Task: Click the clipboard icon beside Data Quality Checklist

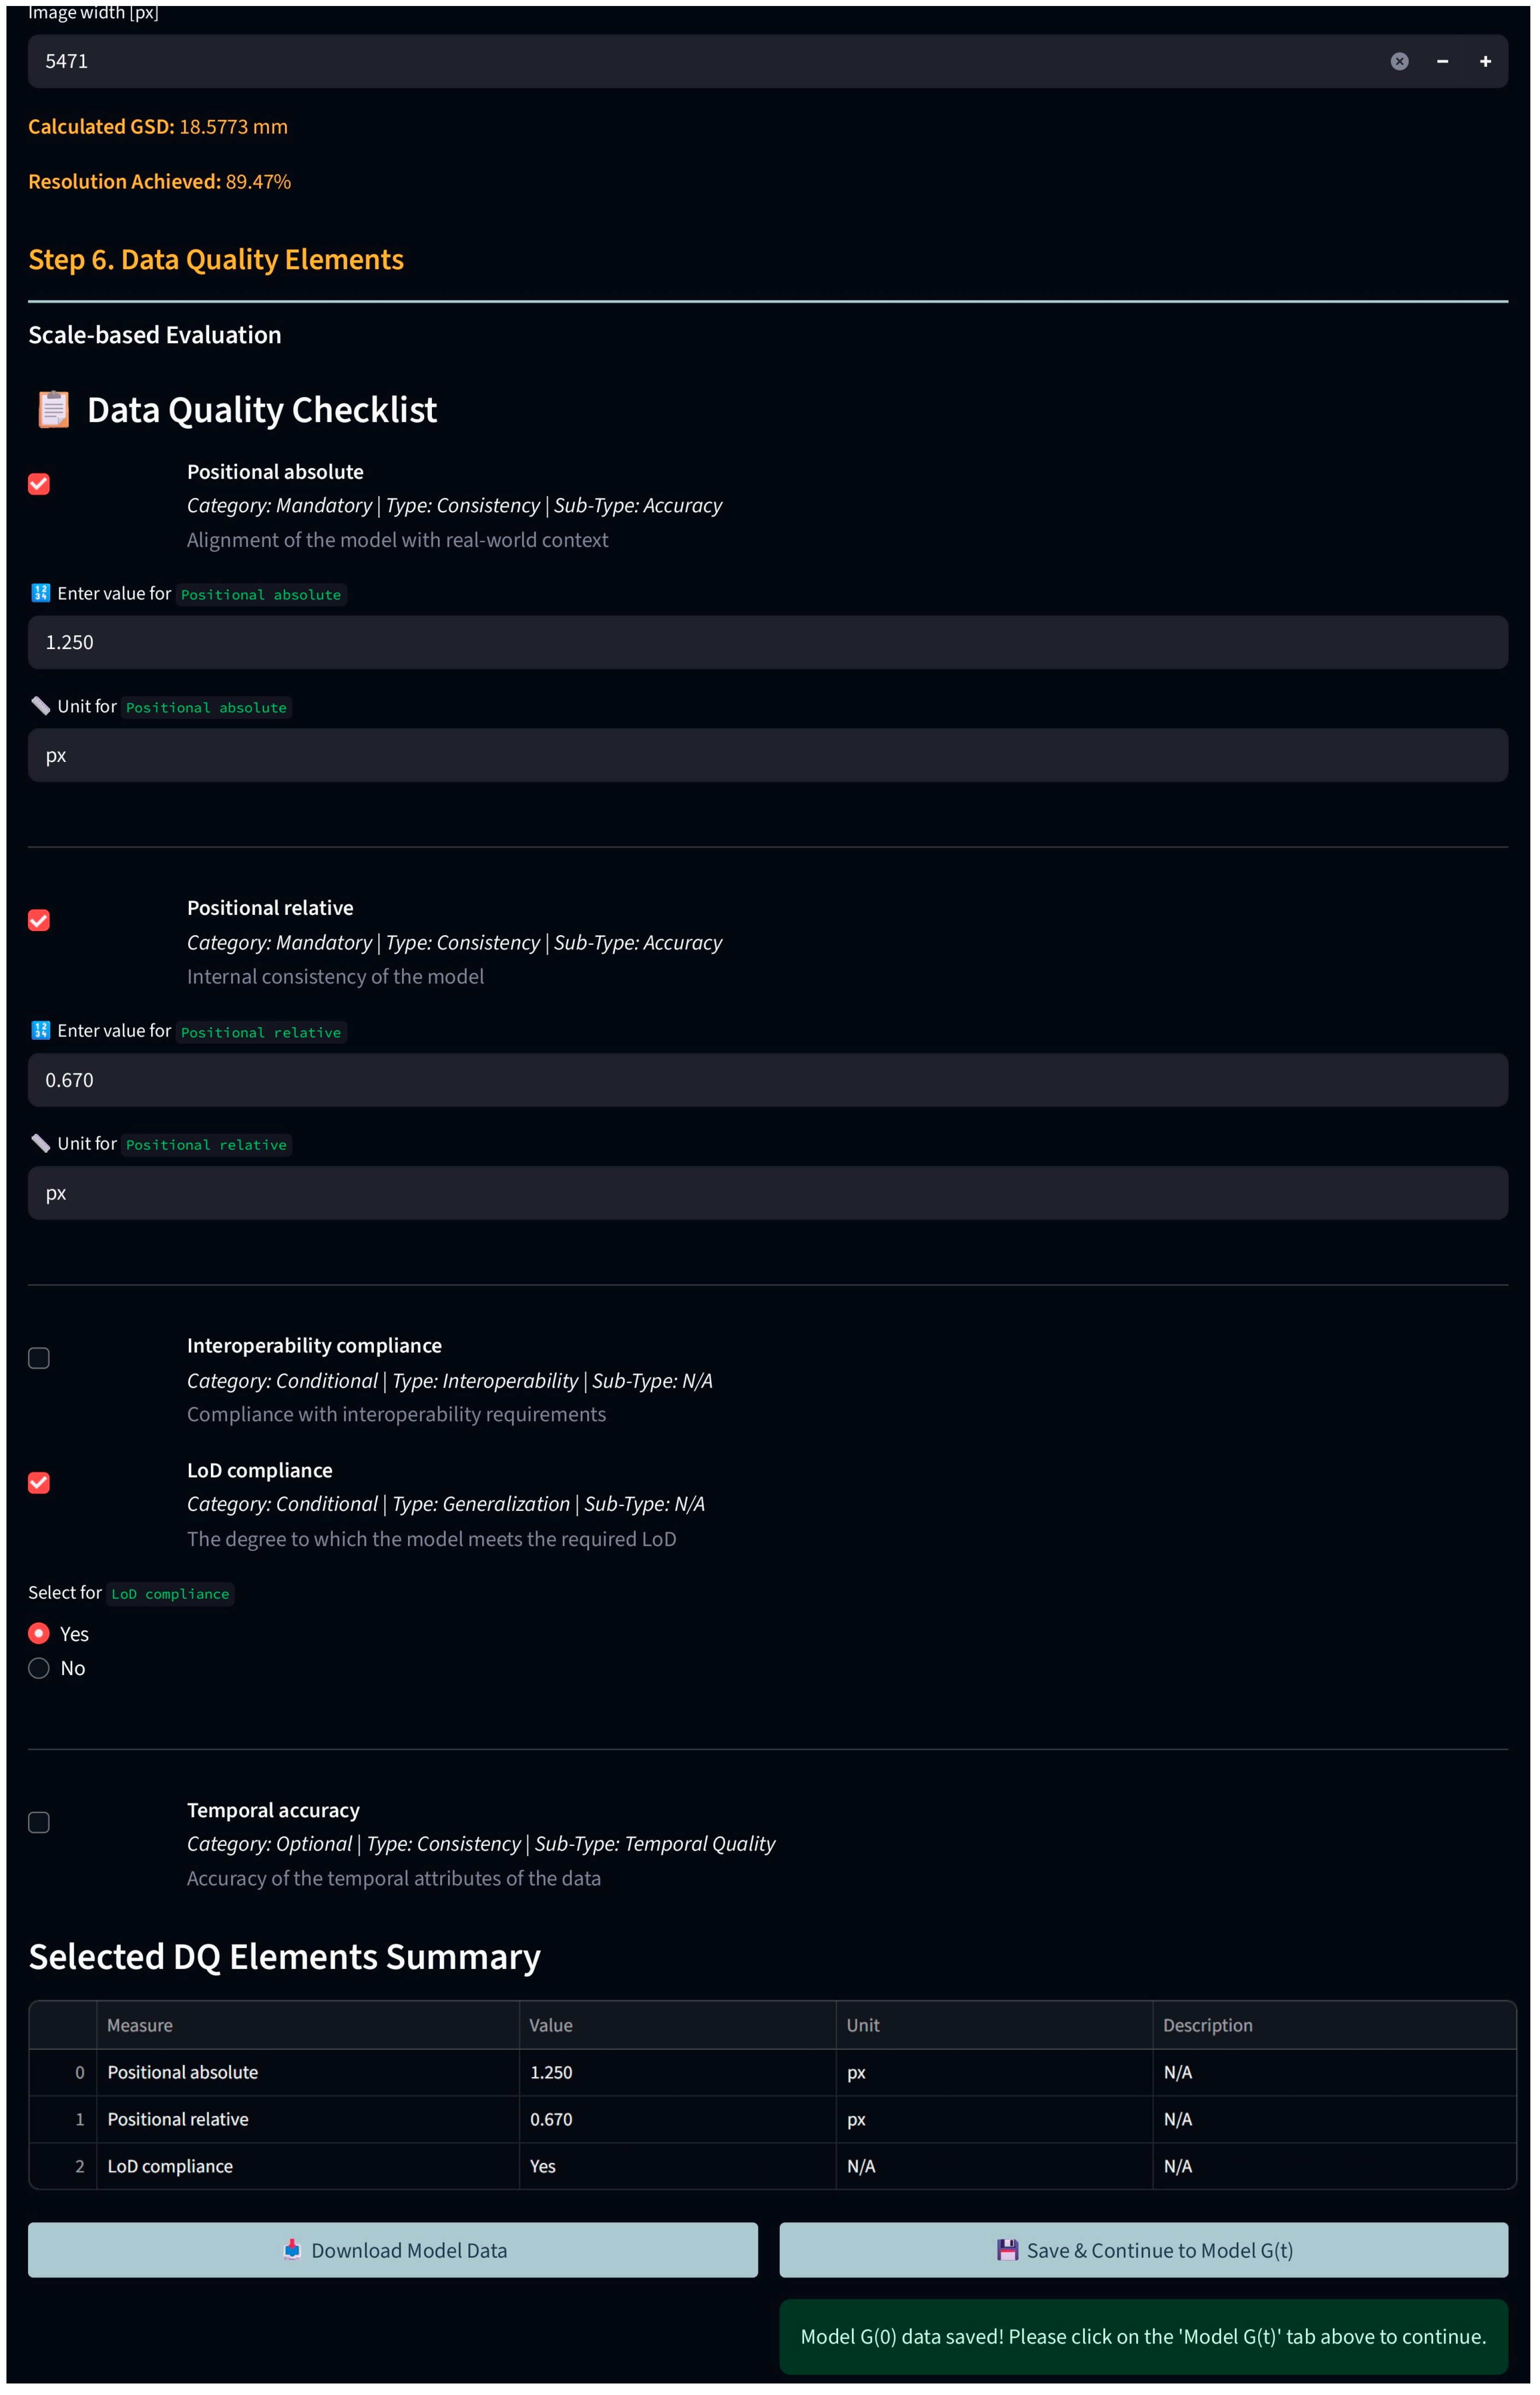Action: 53,410
